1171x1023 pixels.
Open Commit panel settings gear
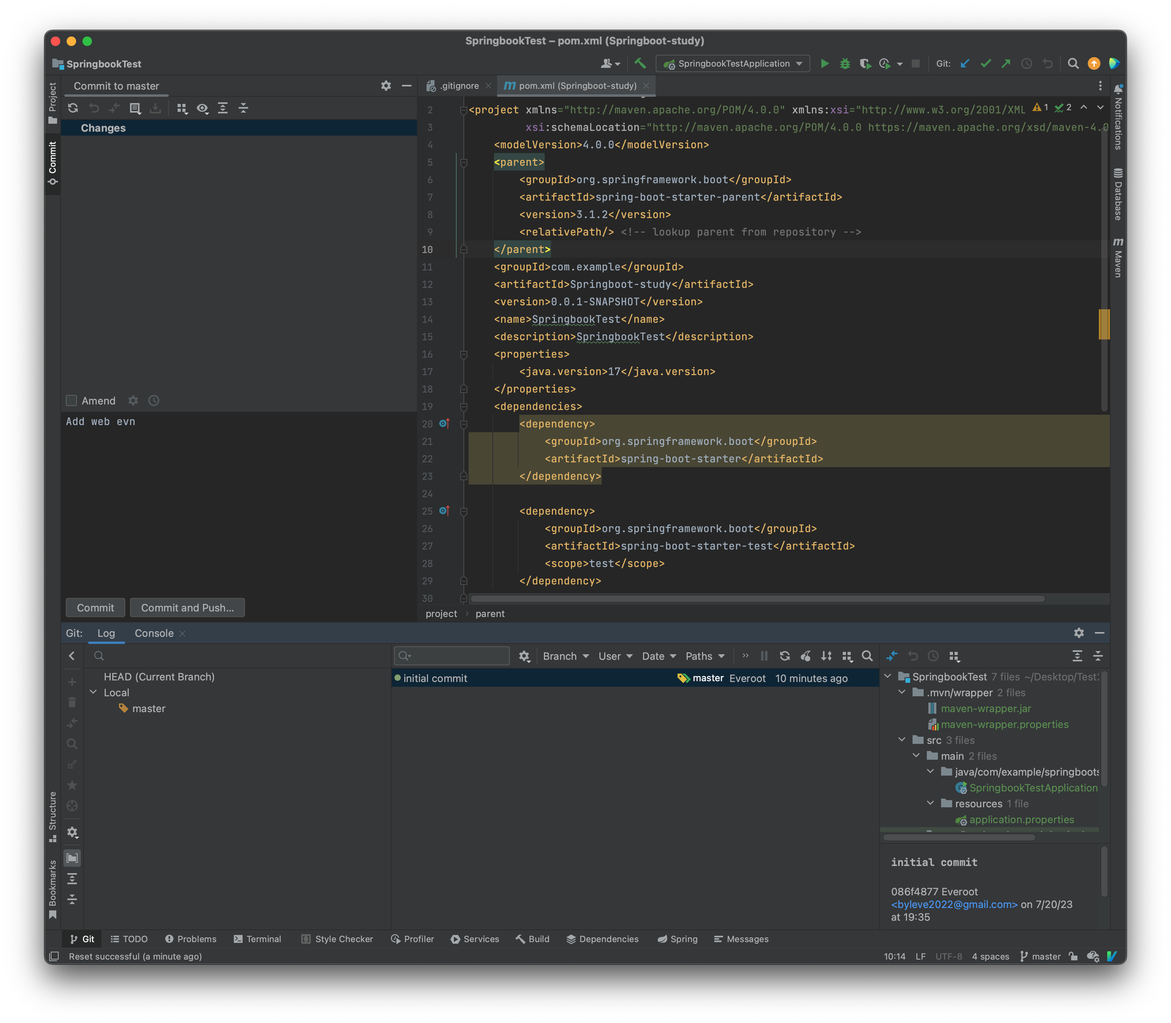[386, 86]
